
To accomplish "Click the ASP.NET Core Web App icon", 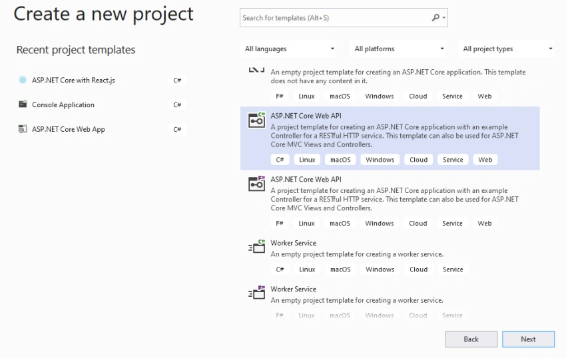I will [x=23, y=129].
